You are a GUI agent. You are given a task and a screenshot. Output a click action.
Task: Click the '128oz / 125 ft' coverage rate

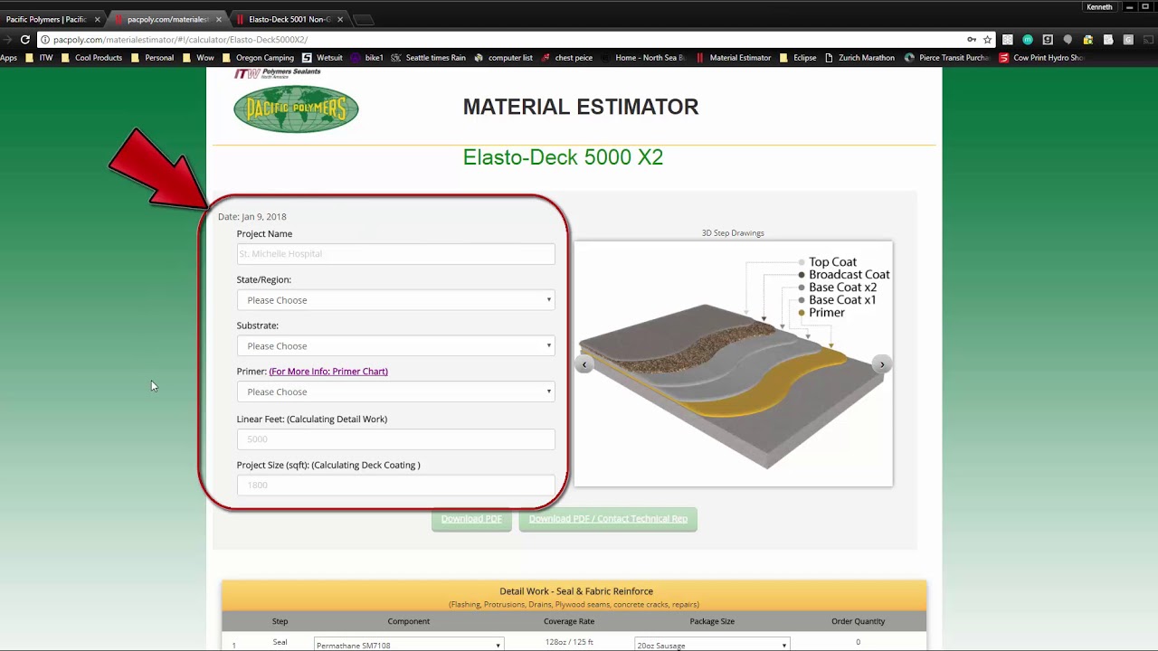pyautogui.click(x=569, y=642)
